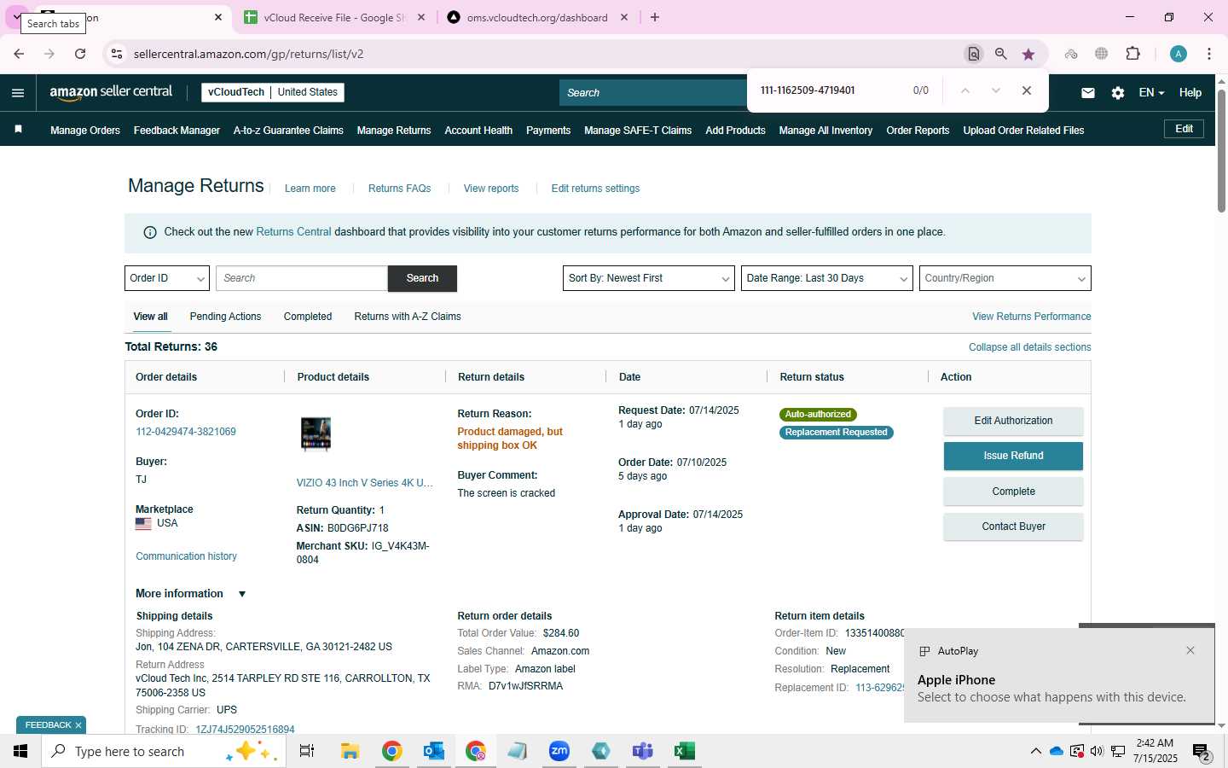Open Zoom from the taskbar
Image resolution: width=1228 pixels, height=768 pixels.
[559, 751]
